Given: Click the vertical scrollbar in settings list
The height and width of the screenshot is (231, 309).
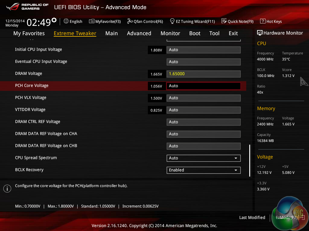Looking at the screenshot, I should click(250, 161).
